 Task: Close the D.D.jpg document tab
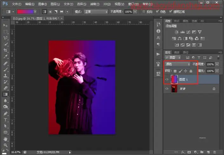pyautogui.click(x=62, y=18)
